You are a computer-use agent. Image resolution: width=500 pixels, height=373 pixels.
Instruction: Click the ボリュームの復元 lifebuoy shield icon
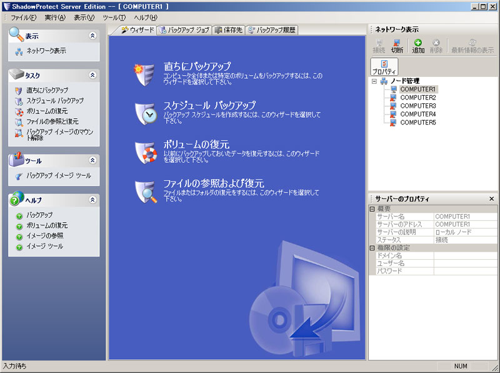pos(146,153)
